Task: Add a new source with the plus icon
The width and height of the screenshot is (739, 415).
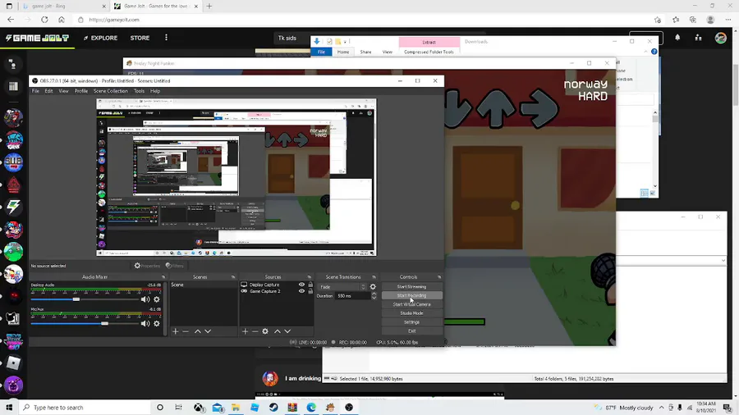Action: point(245,331)
